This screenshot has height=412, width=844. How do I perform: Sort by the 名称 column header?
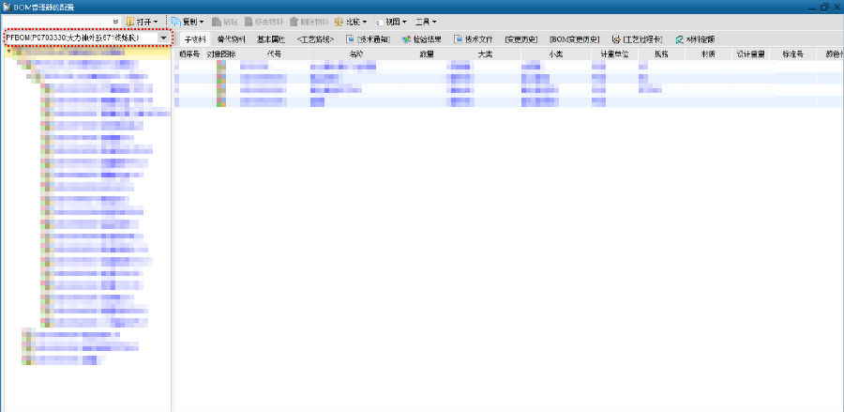[356, 53]
